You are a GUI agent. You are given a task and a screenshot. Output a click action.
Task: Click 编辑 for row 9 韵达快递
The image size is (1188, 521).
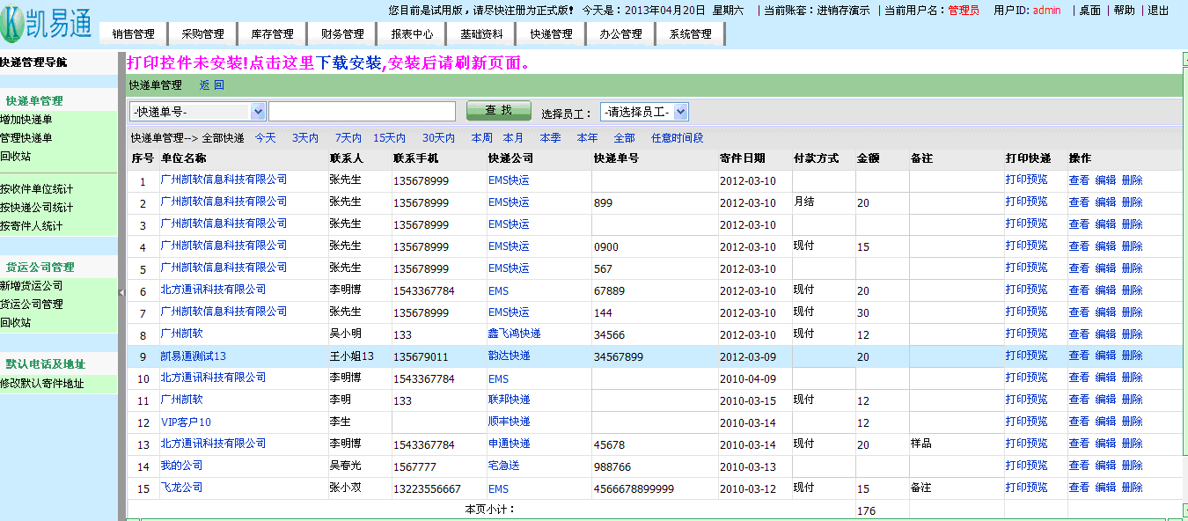pyautogui.click(x=1105, y=356)
